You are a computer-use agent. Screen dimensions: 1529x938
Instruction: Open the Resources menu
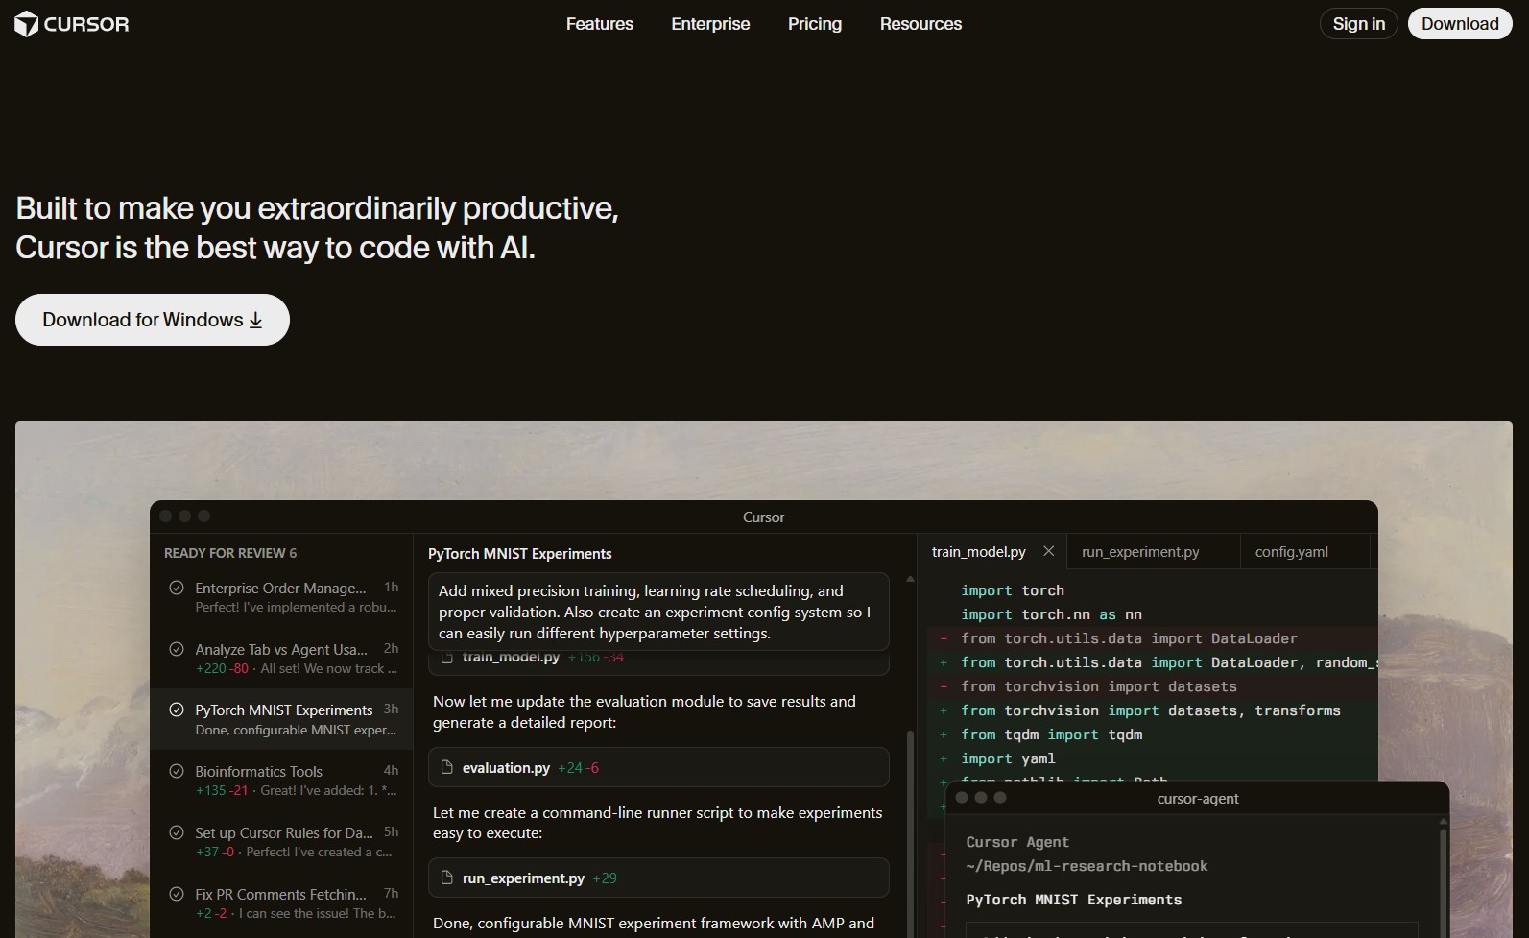tap(920, 24)
